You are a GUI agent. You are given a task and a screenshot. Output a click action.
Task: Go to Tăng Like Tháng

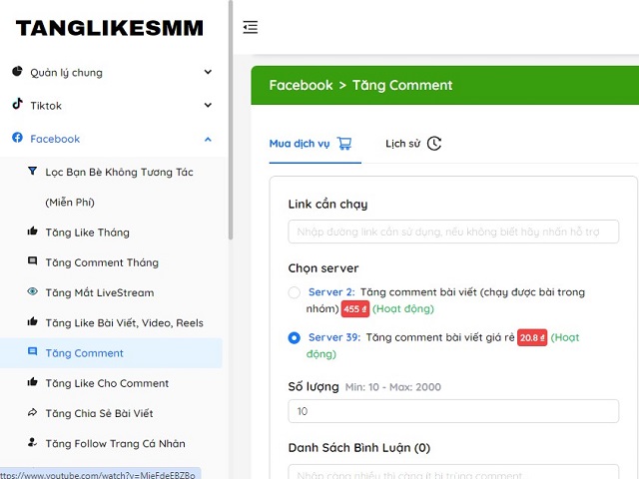(x=87, y=233)
